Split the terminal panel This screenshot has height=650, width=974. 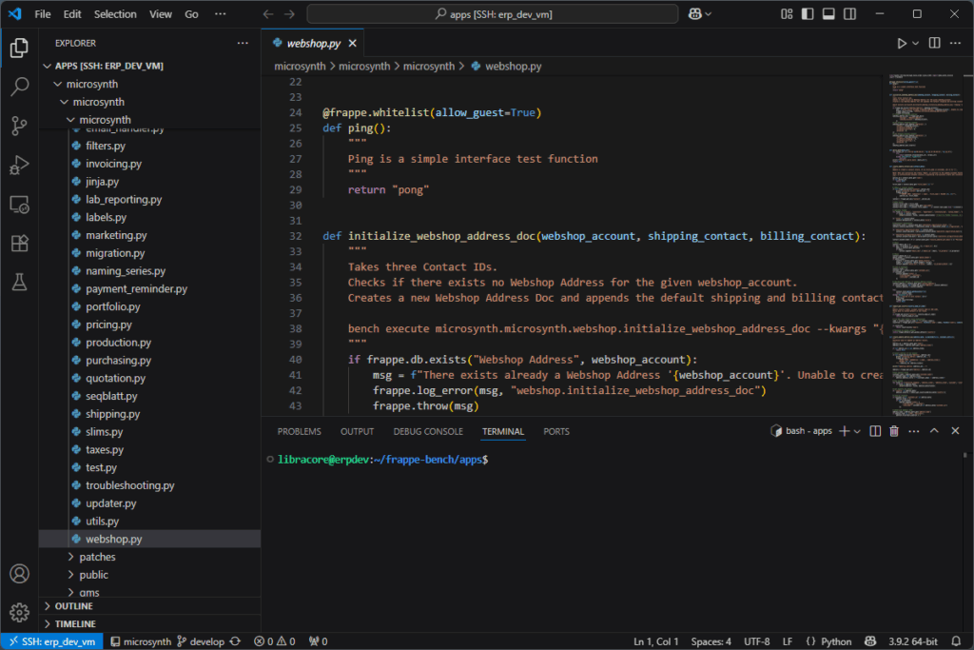click(875, 431)
